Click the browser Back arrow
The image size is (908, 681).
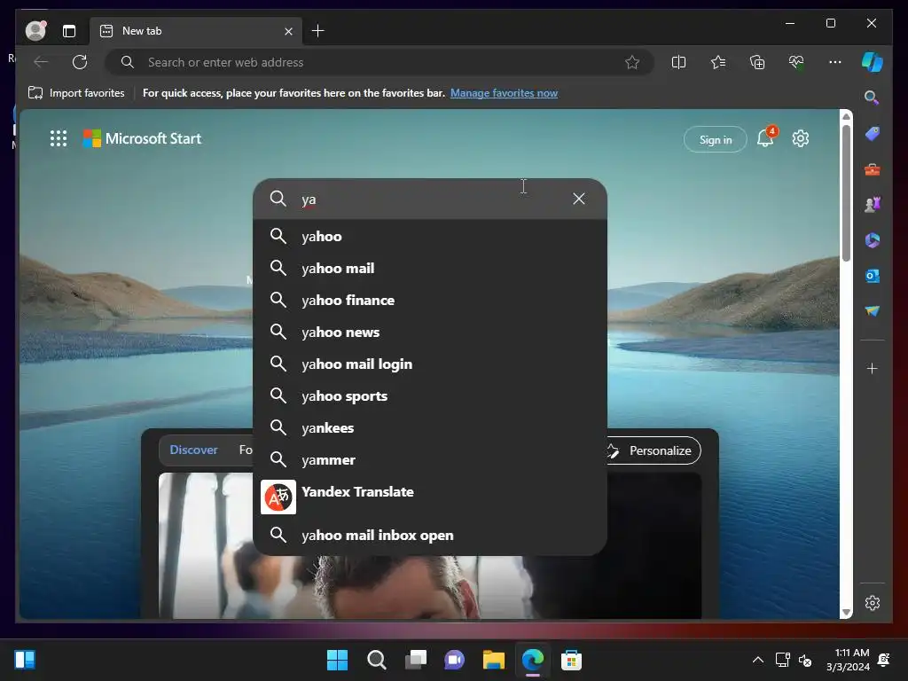click(x=41, y=62)
